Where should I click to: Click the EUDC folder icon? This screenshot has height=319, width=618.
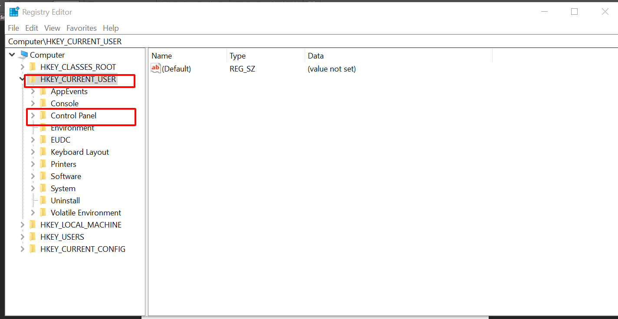coord(43,140)
